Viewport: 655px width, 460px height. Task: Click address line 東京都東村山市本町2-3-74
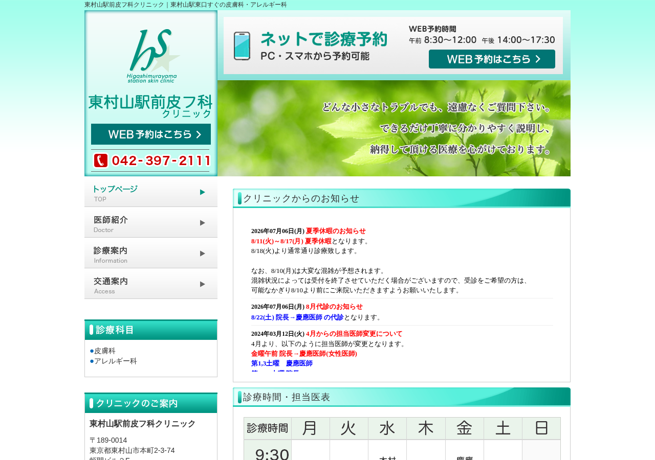point(132,450)
